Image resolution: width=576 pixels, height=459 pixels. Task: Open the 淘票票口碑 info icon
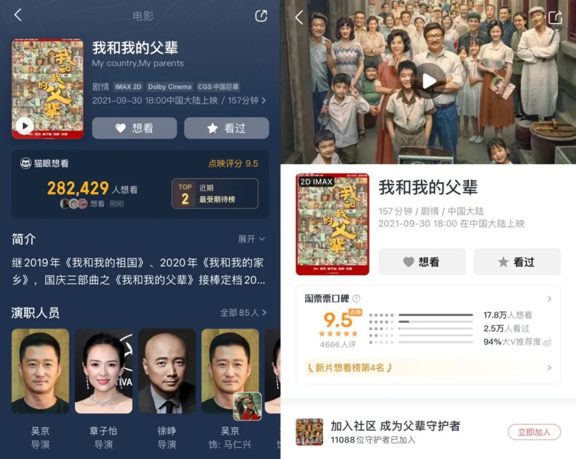point(356,299)
